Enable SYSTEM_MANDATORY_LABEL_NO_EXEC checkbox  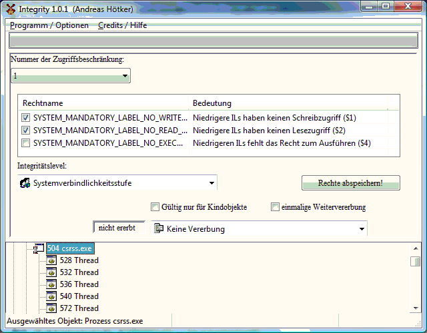click(x=26, y=143)
